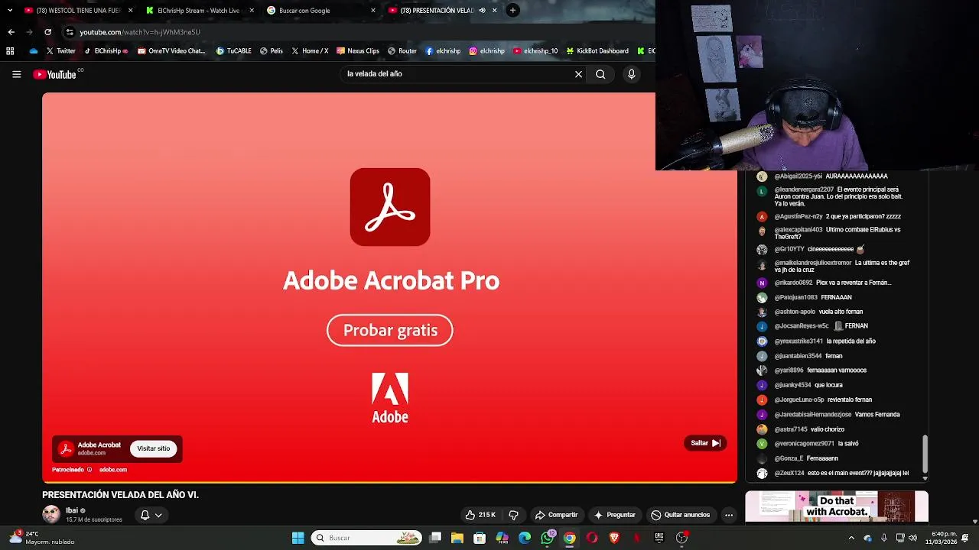Launch Microsoft Store from the taskbar

[480, 538]
